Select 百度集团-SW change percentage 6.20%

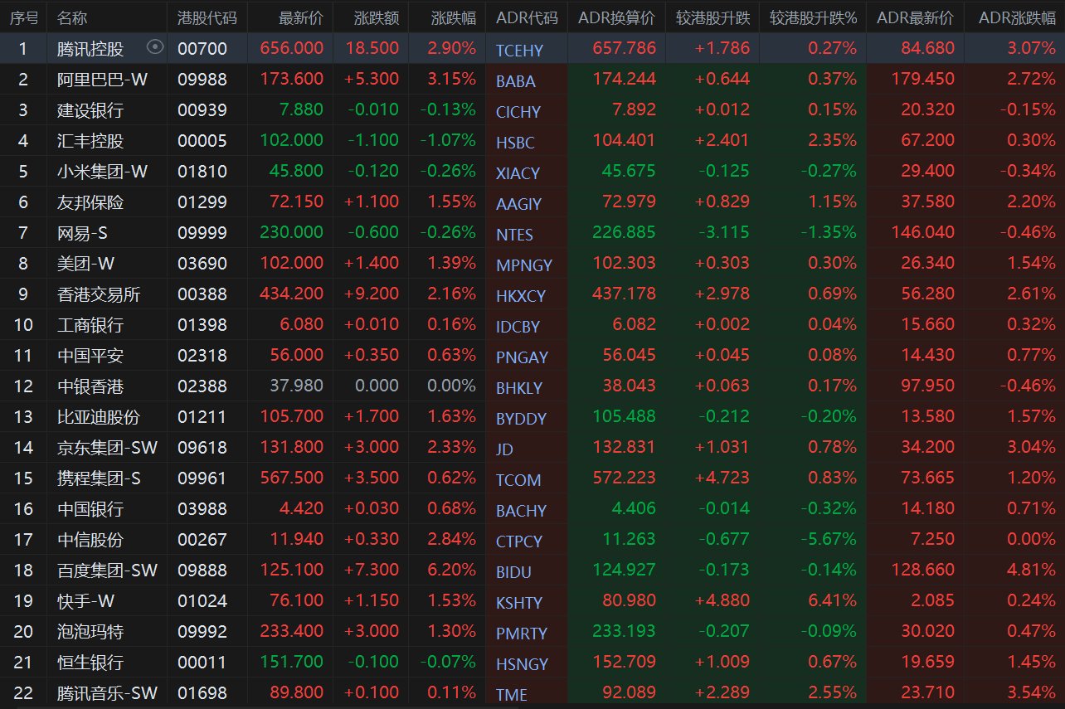coord(452,571)
